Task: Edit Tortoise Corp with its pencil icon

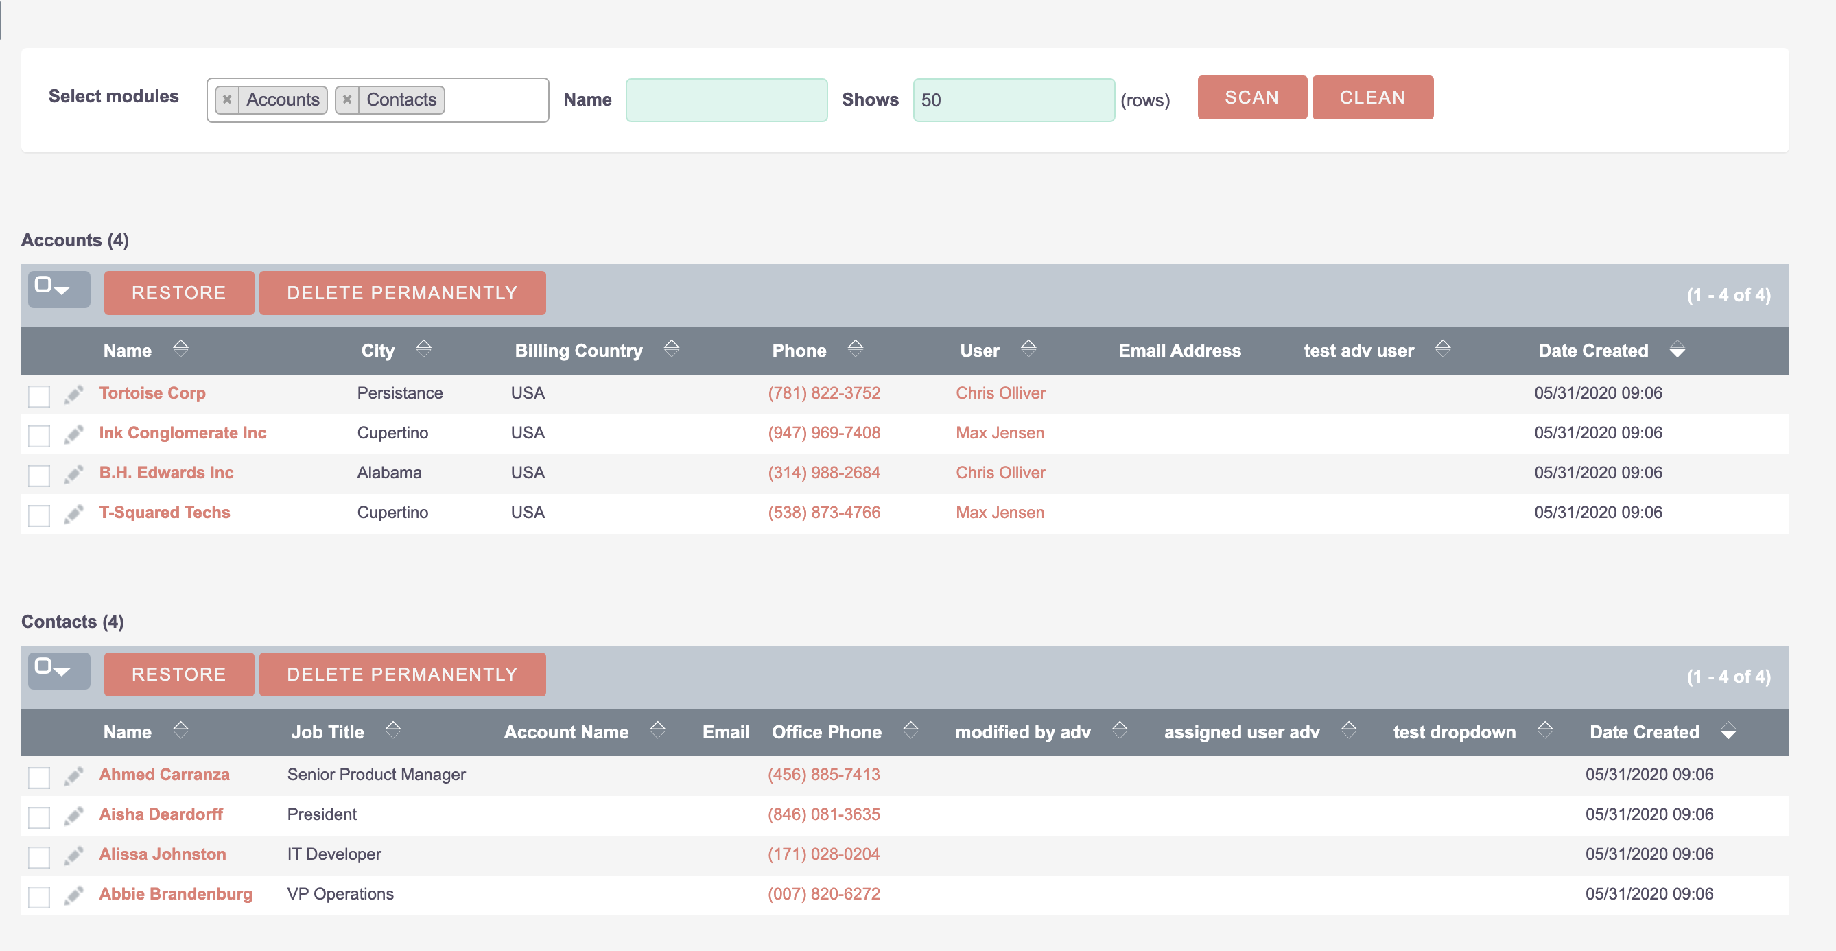Action: tap(73, 395)
